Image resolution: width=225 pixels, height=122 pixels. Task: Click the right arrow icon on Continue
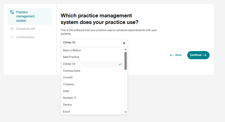pos(205,55)
